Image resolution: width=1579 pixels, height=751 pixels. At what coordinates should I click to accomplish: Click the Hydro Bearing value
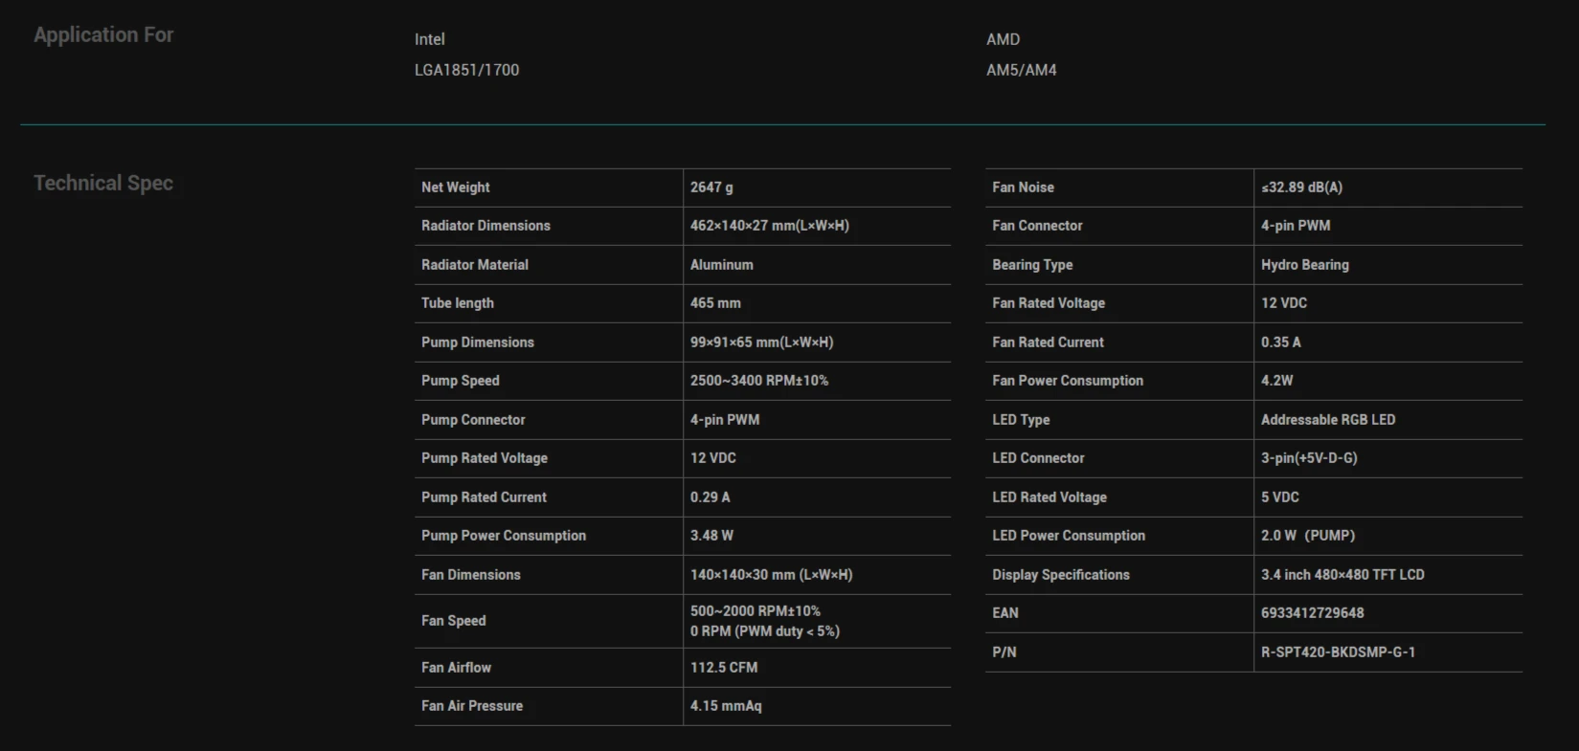coord(1305,265)
